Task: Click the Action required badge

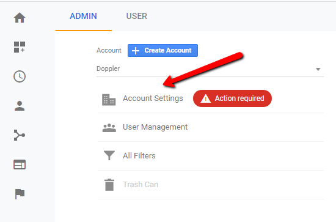Action: pyautogui.click(x=232, y=98)
